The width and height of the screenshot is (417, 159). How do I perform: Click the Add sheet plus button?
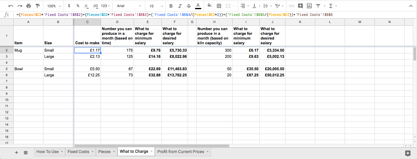click(17, 152)
